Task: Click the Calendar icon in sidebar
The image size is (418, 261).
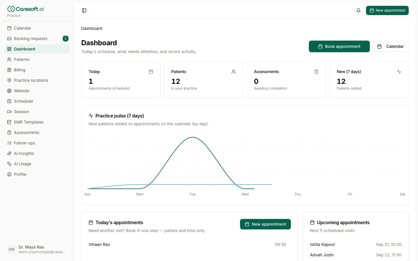Action: coord(9,28)
